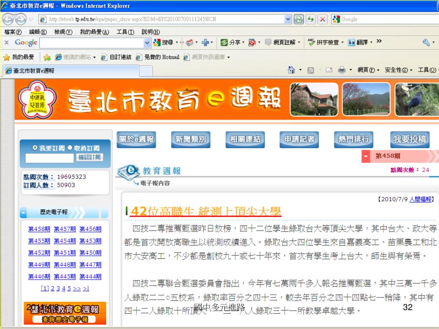Click the 翻譯 translate icon

[x=352, y=42]
